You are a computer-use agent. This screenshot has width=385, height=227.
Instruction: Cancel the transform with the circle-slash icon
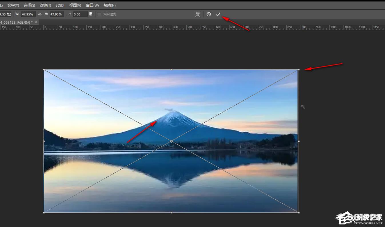click(x=209, y=14)
